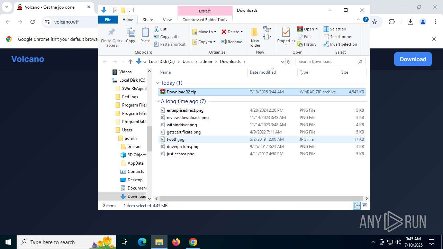
Task: Open the Move to dropdown
Action: tap(204, 32)
